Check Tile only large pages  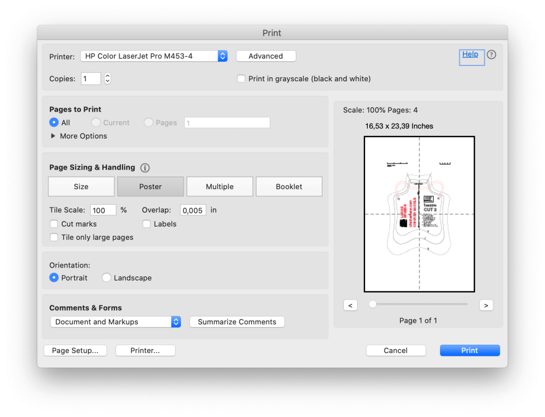click(54, 237)
